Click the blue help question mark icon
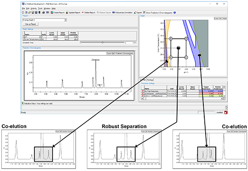This screenshot has width=248, height=171. click(175, 12)
